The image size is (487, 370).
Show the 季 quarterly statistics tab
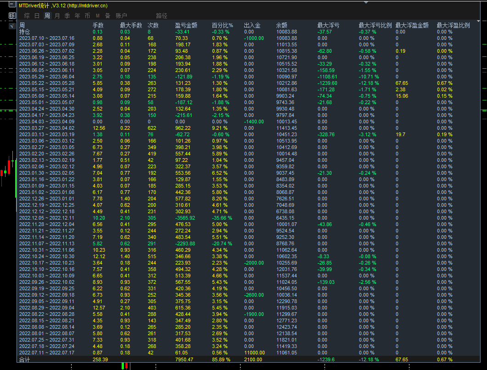[67, 16]
